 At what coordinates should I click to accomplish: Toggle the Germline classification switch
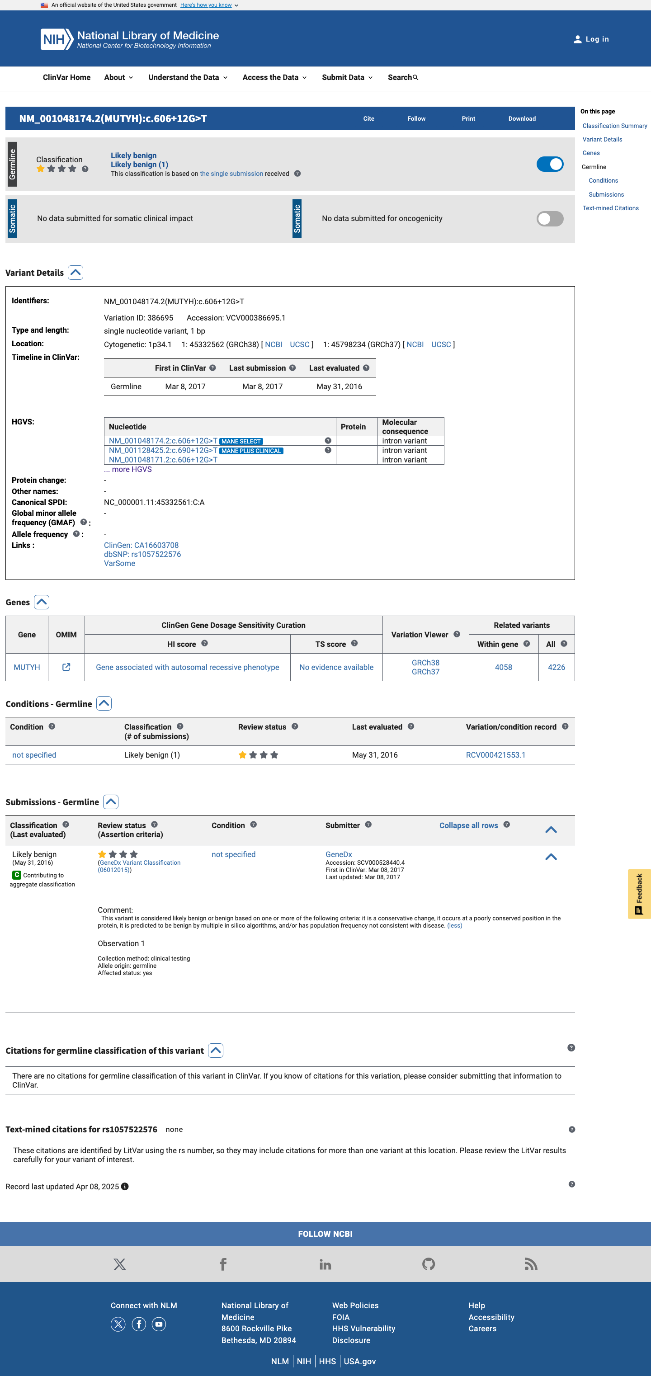click(x=550, y=164)
